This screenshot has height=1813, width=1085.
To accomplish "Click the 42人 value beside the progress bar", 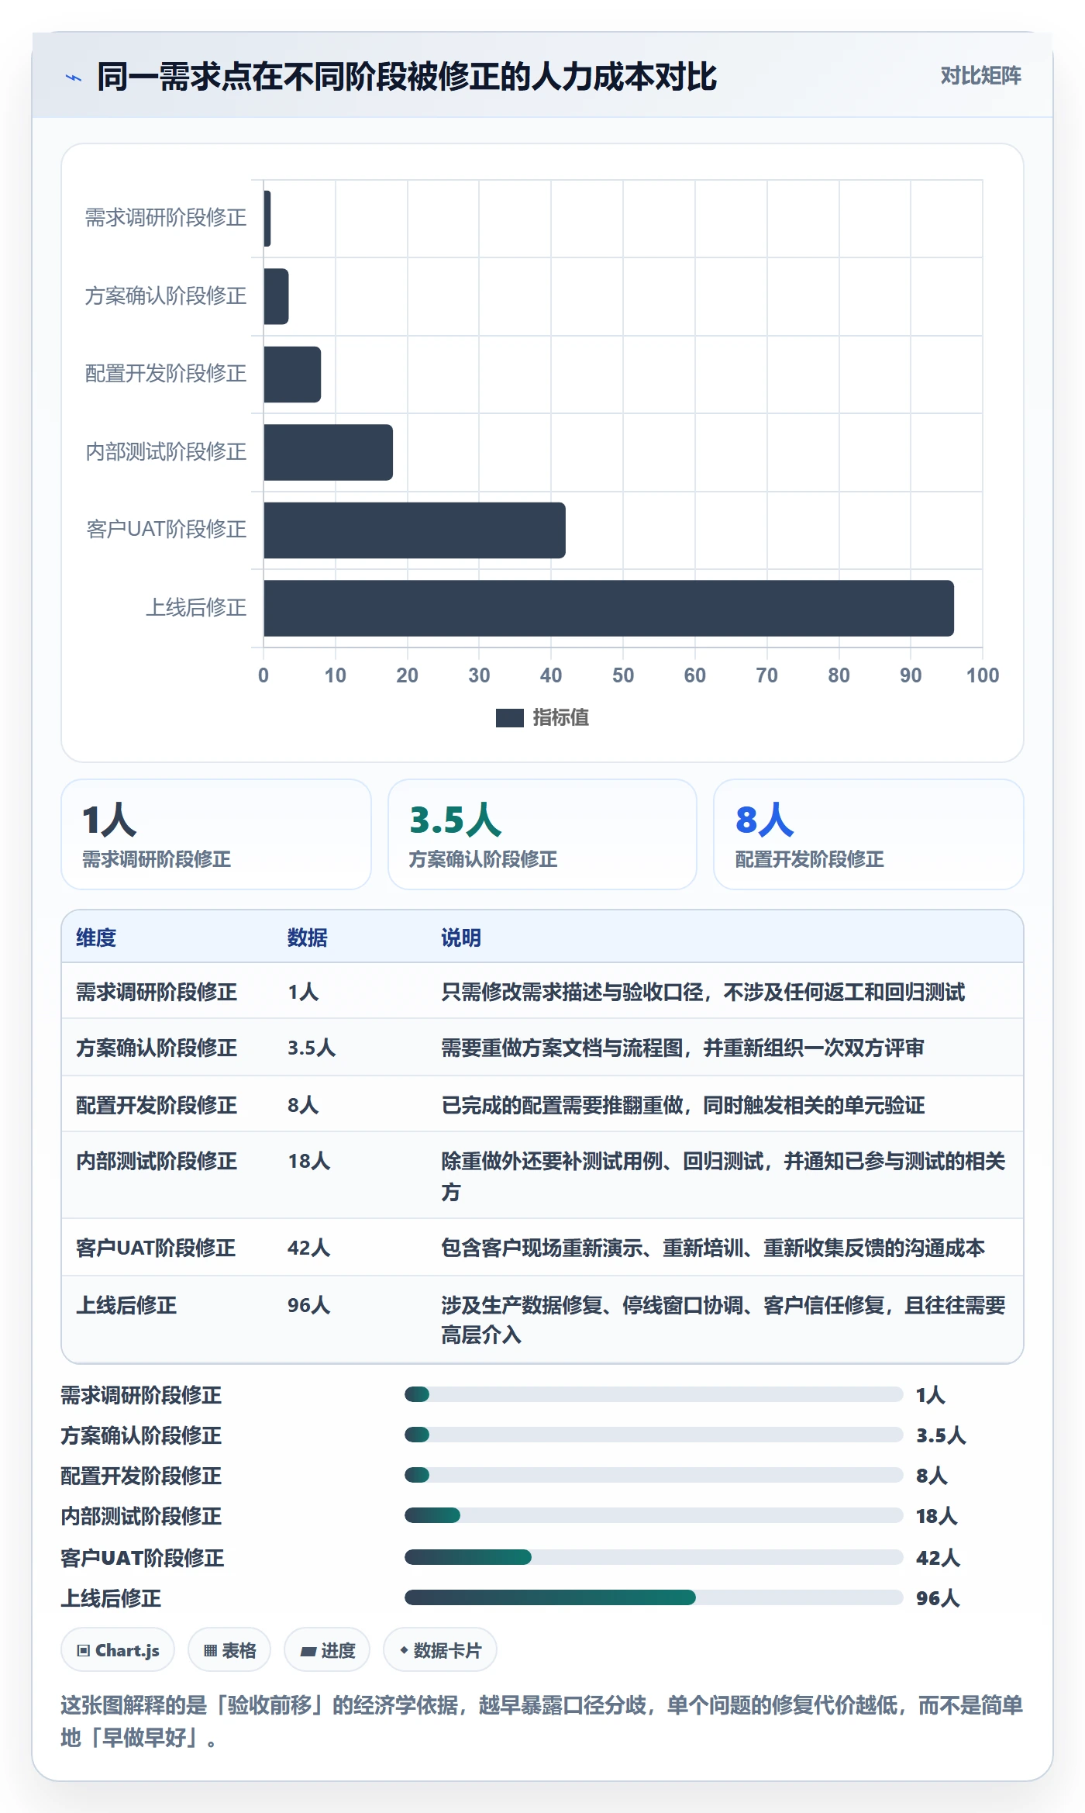I will pyautogui.click(x=938, y=1558).
